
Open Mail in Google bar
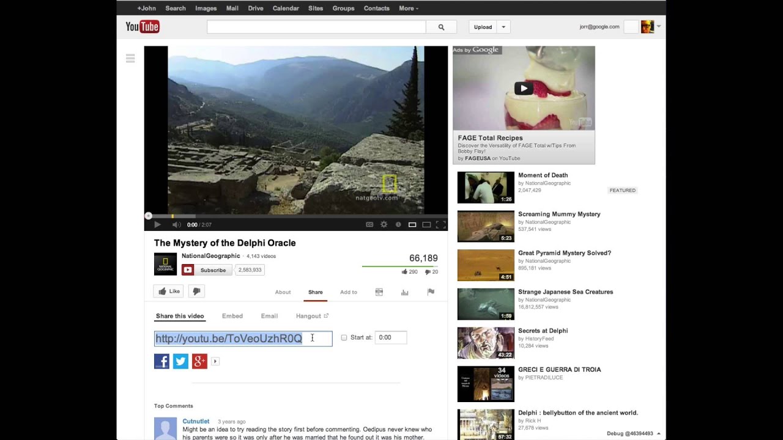click(232, 9)
